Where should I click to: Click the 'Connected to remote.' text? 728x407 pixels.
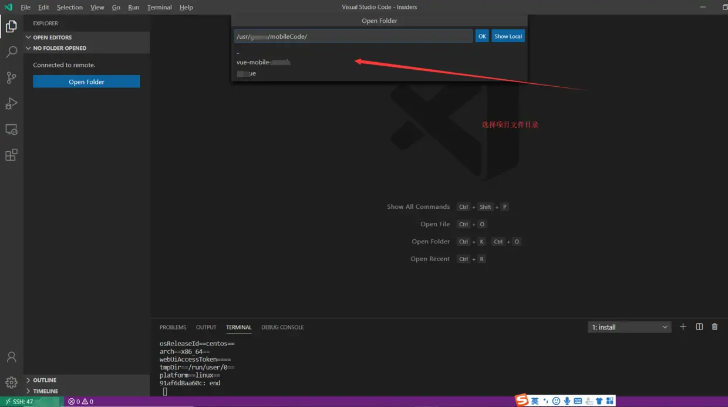pos(64,65)
